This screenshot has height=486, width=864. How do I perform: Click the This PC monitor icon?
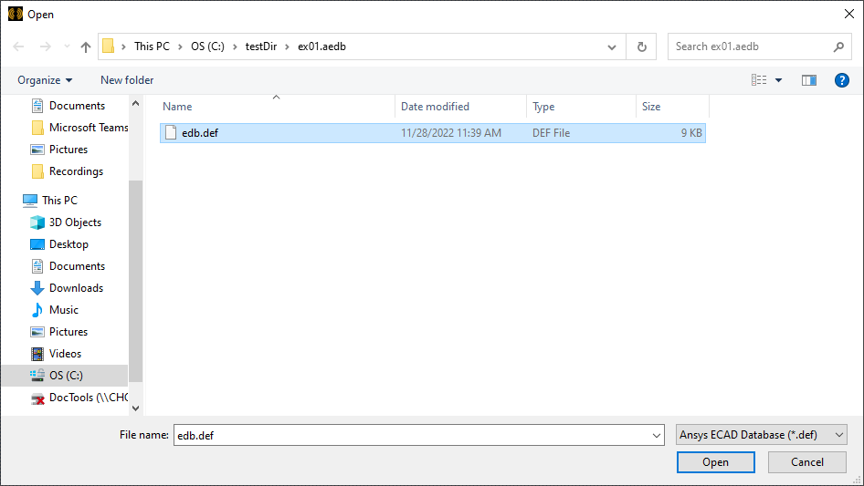tap(30, 201)
